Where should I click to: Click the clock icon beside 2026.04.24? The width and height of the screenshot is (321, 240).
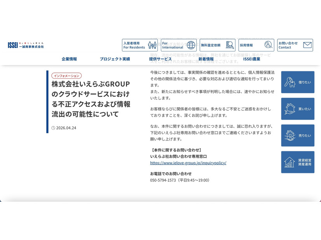(53, 128)
